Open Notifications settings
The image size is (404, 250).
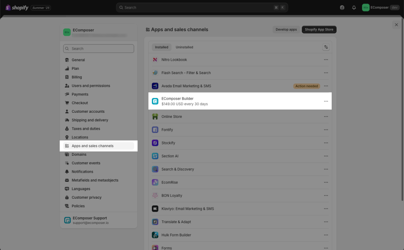point(98,172)
